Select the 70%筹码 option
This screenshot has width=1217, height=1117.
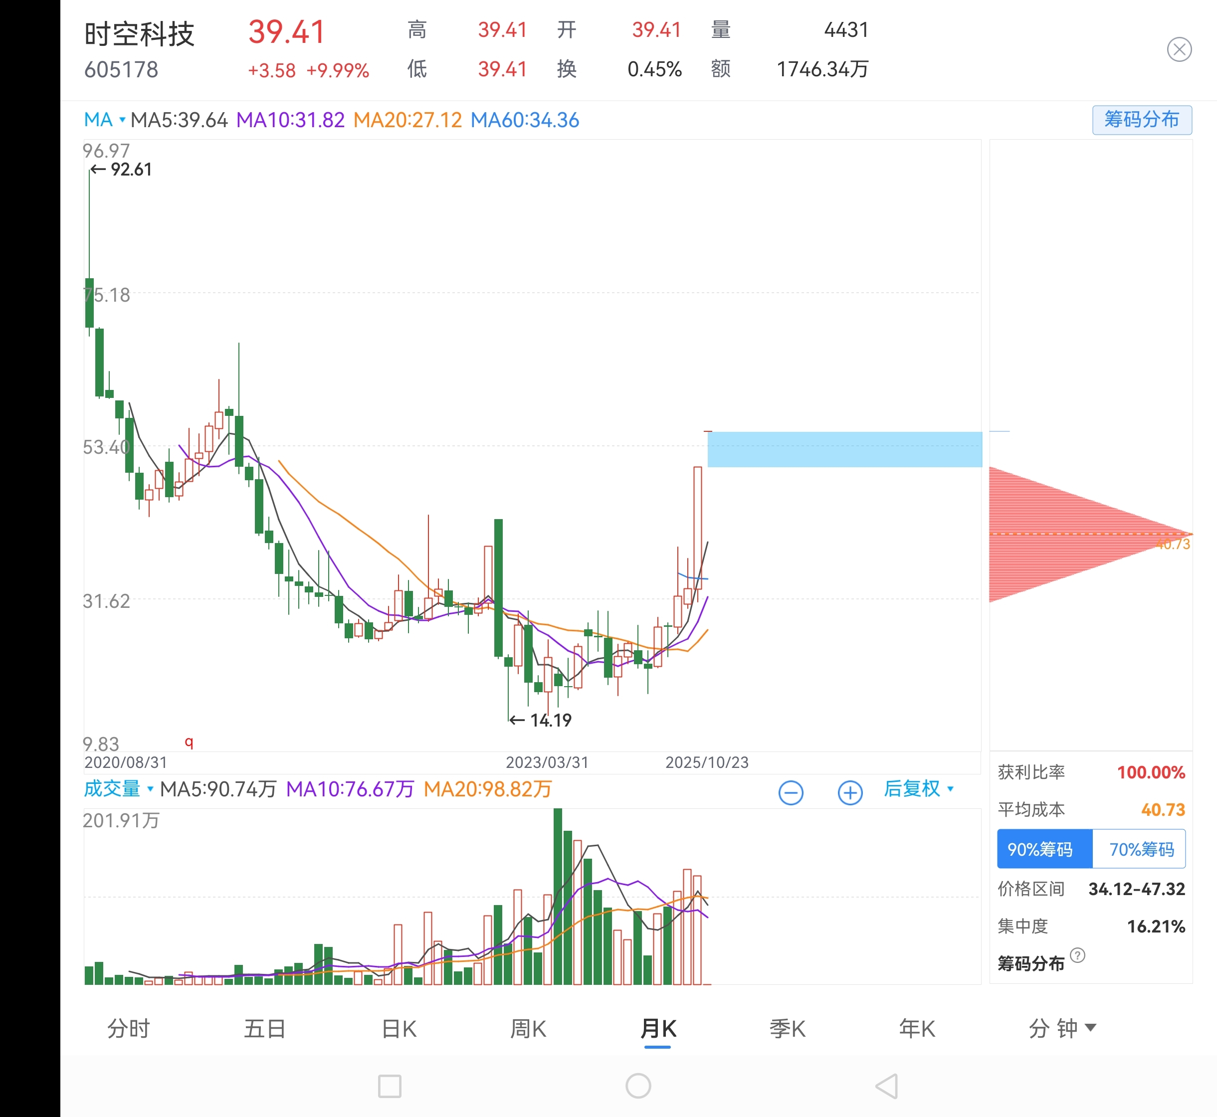[x=1140, y=849]
